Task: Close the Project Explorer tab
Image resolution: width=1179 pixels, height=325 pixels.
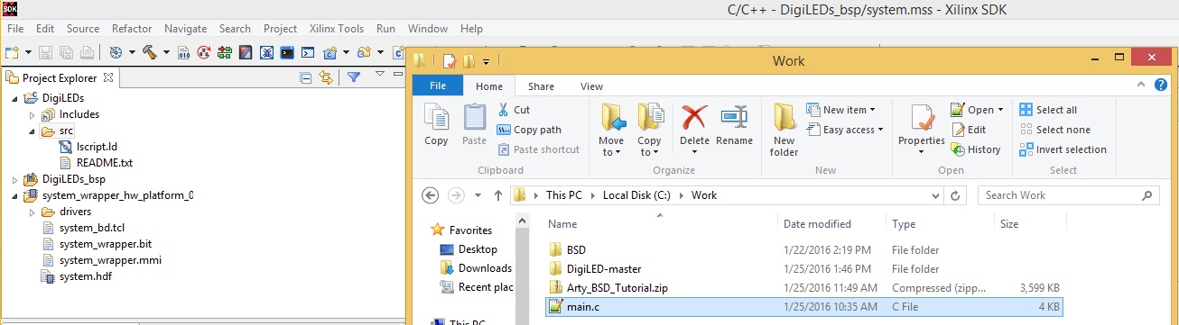Action: coord(108,77)
